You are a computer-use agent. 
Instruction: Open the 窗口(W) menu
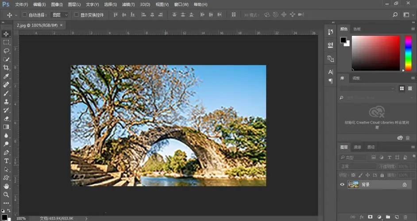tap(181, 4)
